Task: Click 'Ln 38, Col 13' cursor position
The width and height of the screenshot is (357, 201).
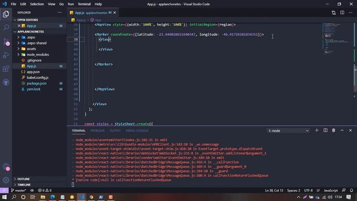Action: (274, 190)
